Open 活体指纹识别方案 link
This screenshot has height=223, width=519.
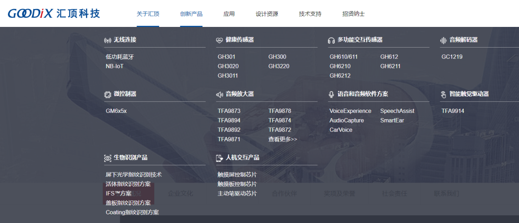(x=128, y=184)
